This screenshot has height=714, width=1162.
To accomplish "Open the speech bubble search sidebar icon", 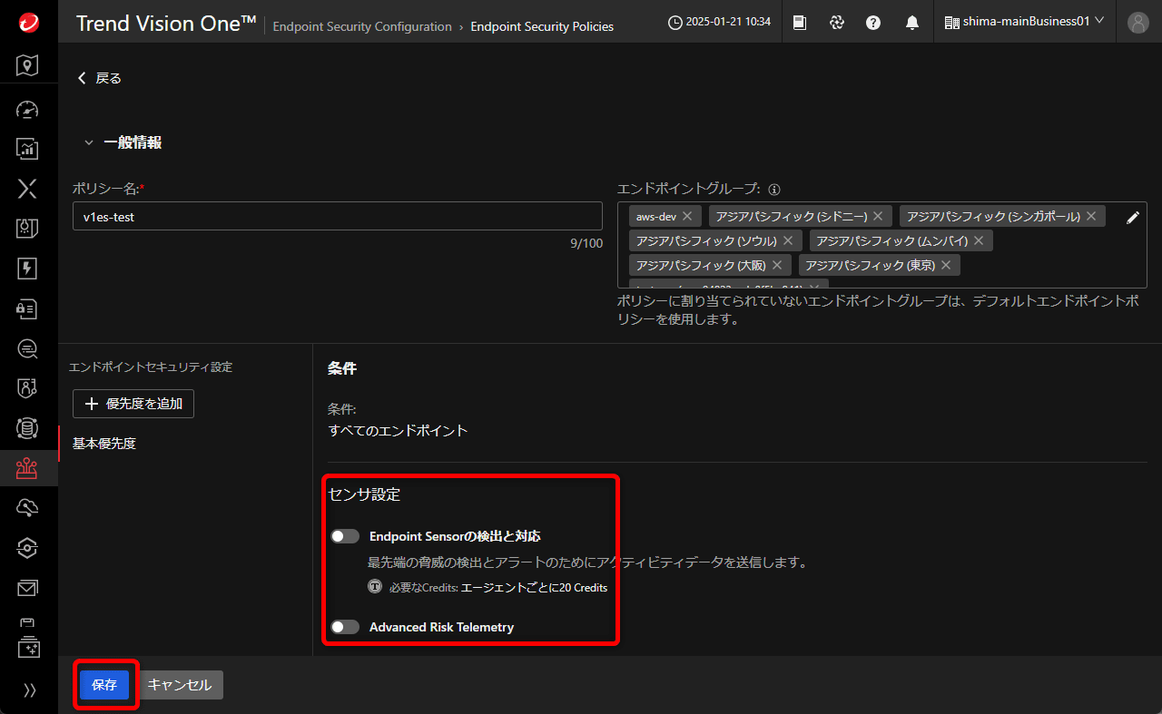I will pos(28,348).
